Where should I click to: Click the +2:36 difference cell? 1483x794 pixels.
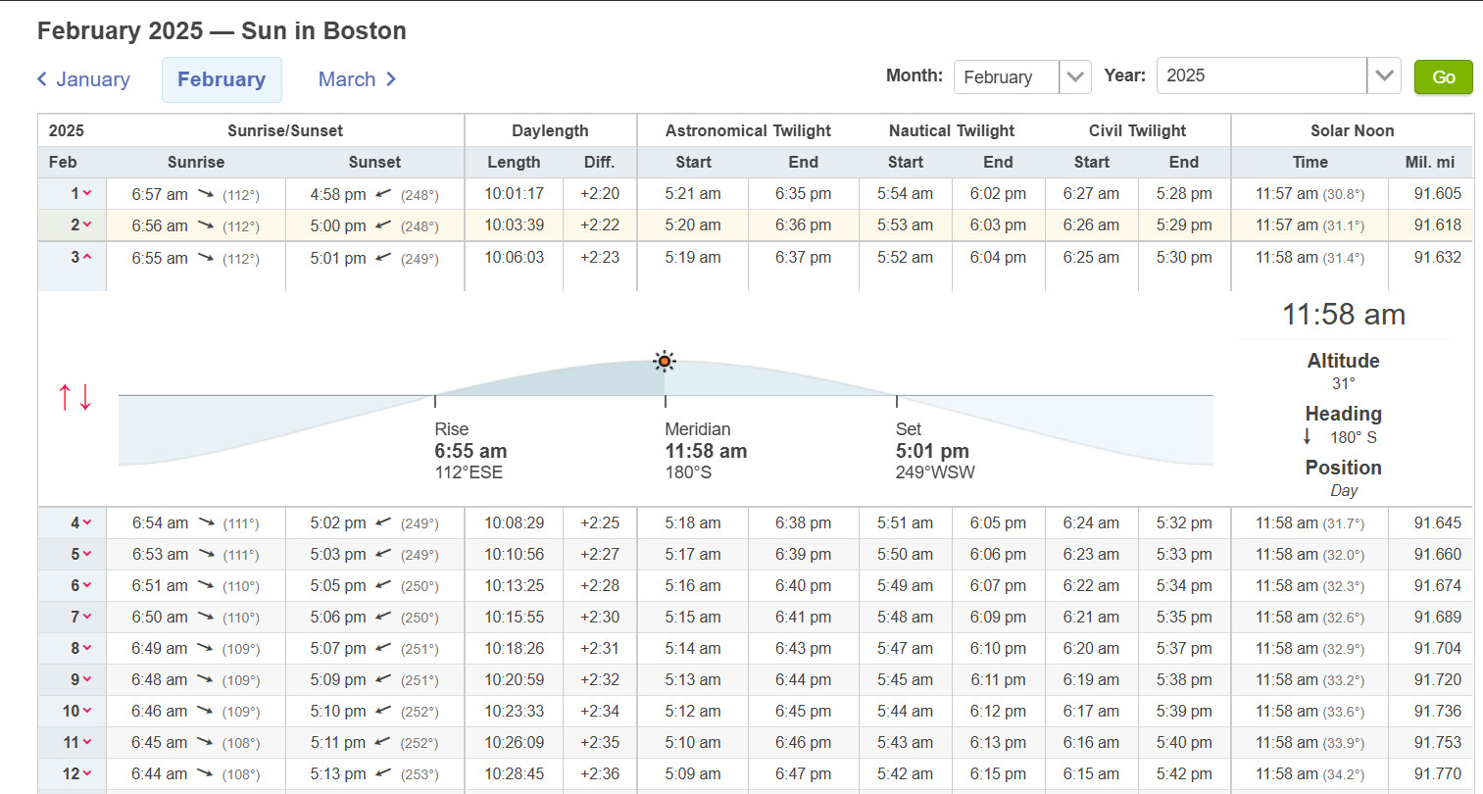(x=600, y=773)
